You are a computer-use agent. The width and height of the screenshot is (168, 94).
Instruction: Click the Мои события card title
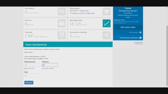(30, 8)
